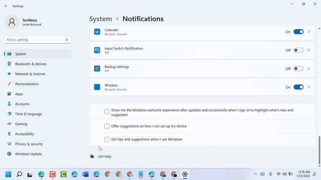
Task: Expand Input Switch Notification chevron
Action: click(309, 50)
